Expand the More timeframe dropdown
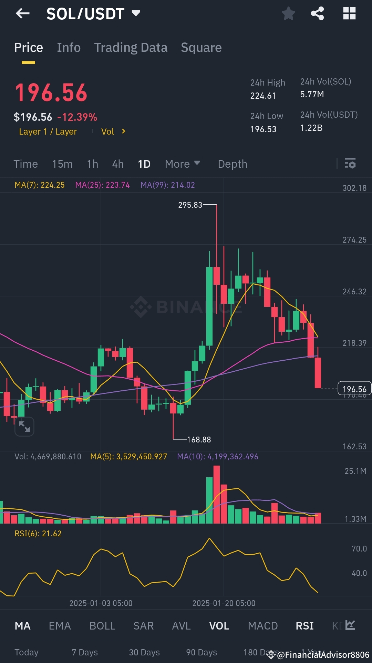 click(182, 164)
